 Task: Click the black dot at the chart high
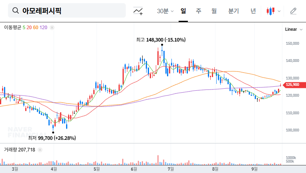(x=162, y=45)
